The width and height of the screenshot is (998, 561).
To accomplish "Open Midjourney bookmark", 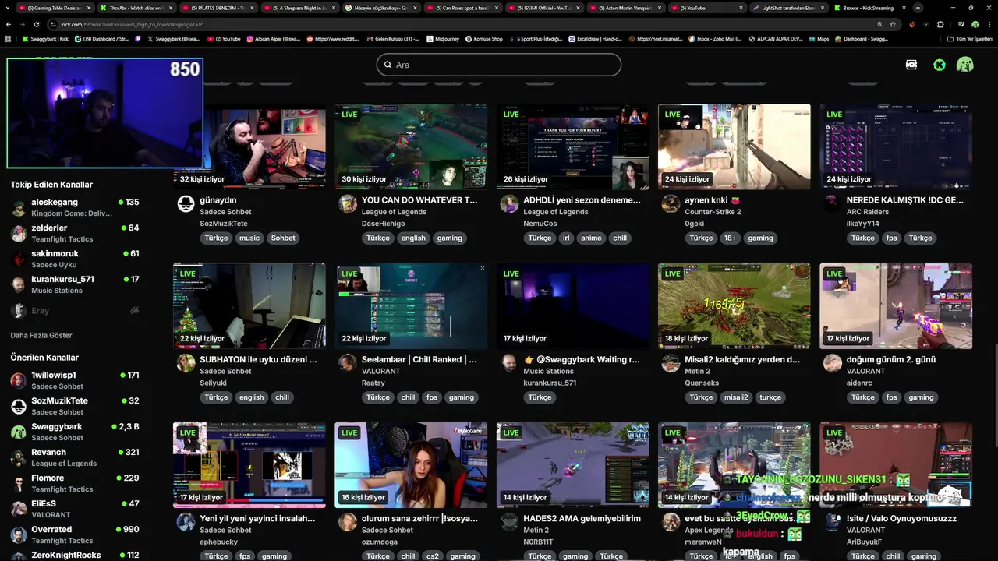I will (x=442, y=38).
